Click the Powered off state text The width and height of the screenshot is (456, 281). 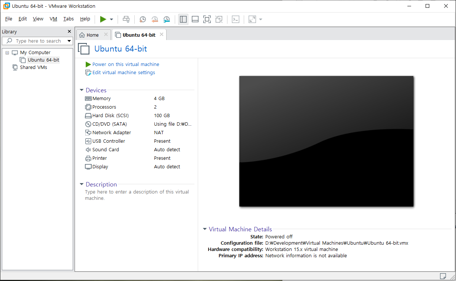tap(279, 237)
